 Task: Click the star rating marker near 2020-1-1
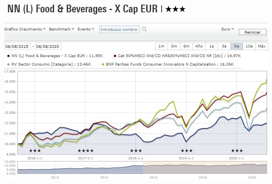pyautogui.click(x=237, y=150)
